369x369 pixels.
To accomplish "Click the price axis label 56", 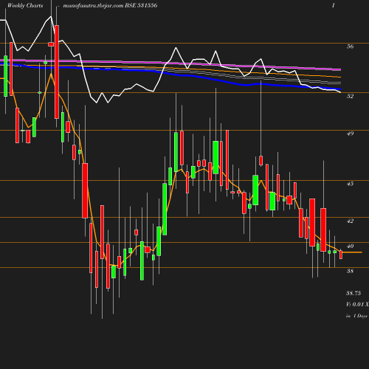I will click(x=350, y=46).
